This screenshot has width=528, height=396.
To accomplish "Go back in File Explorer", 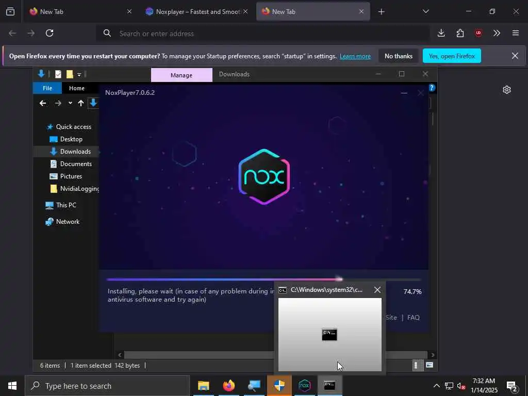I will click(43, 103).
